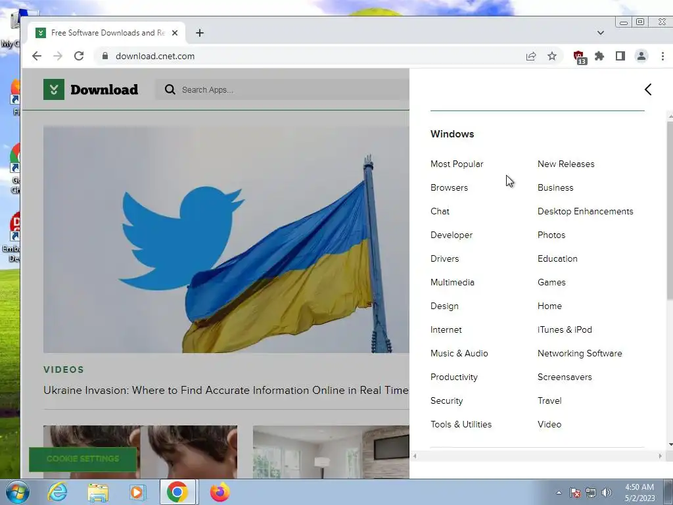Viewport: 673px width, 505px height.
Task: Click the menu panel vertical scrollbar
Action: 670,210
